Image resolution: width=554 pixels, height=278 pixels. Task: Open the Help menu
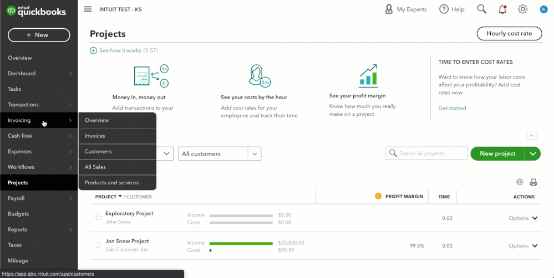point(451,9)
